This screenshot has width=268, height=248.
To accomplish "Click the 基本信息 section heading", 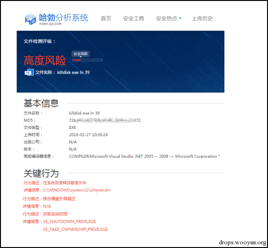I will click(41, 103).
